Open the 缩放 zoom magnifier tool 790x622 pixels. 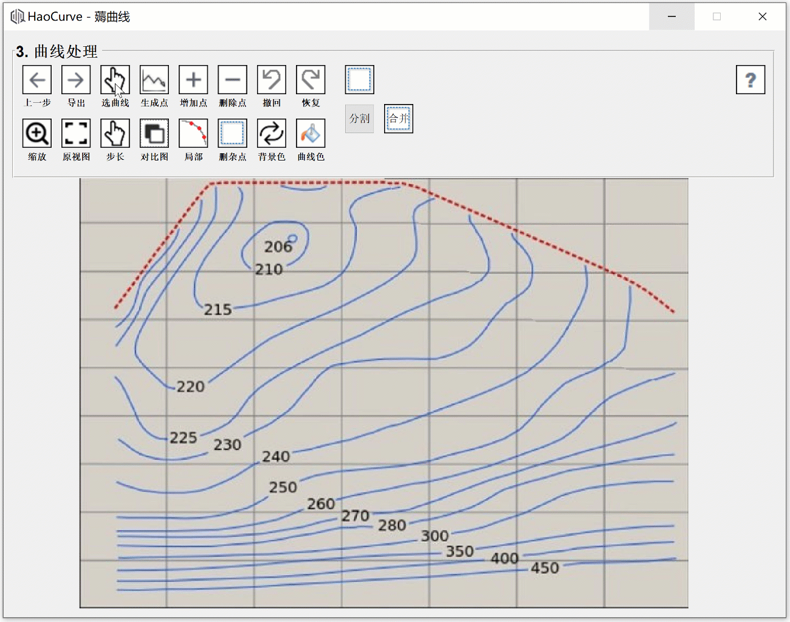click(x=37, y=133)
